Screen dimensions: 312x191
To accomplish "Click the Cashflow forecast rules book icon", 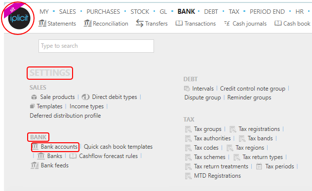I will click(73, 156).
